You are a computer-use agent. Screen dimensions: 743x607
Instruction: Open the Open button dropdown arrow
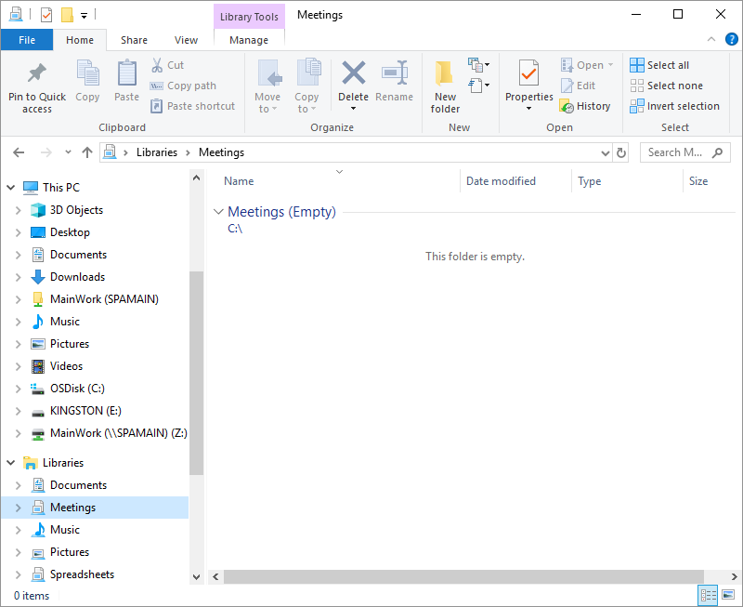pos(610,65)
